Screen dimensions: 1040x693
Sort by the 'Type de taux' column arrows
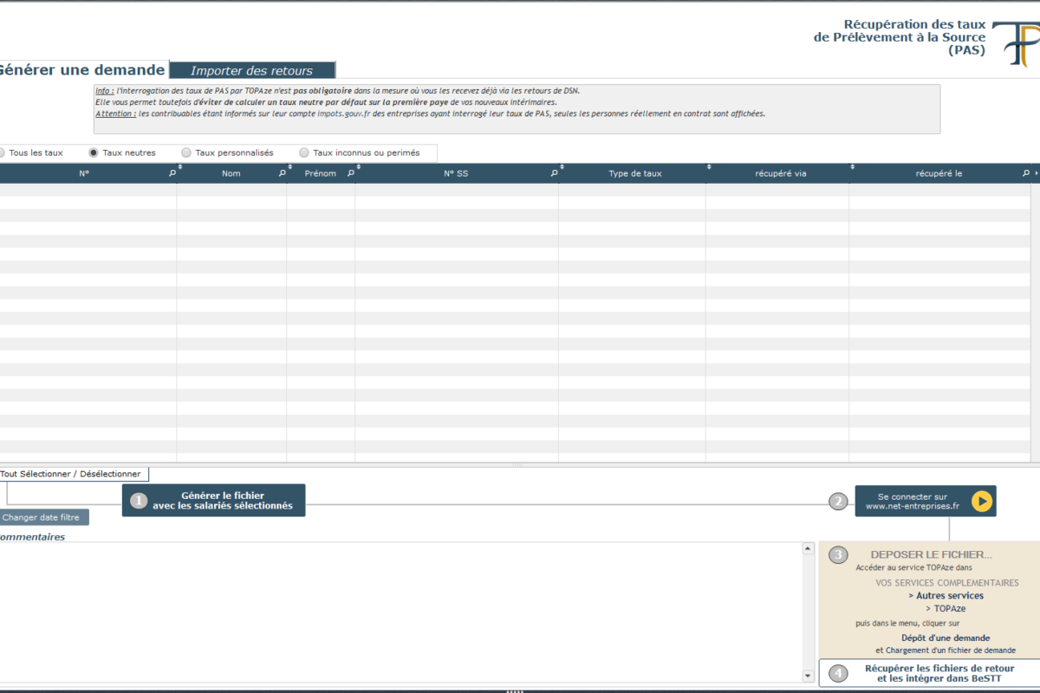coord(708,167)
